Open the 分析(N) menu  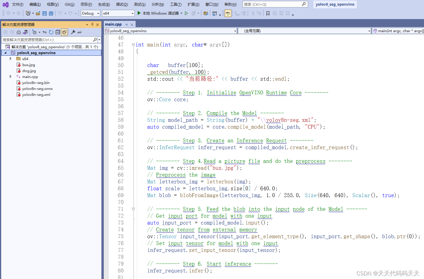(x=158, y=4)
